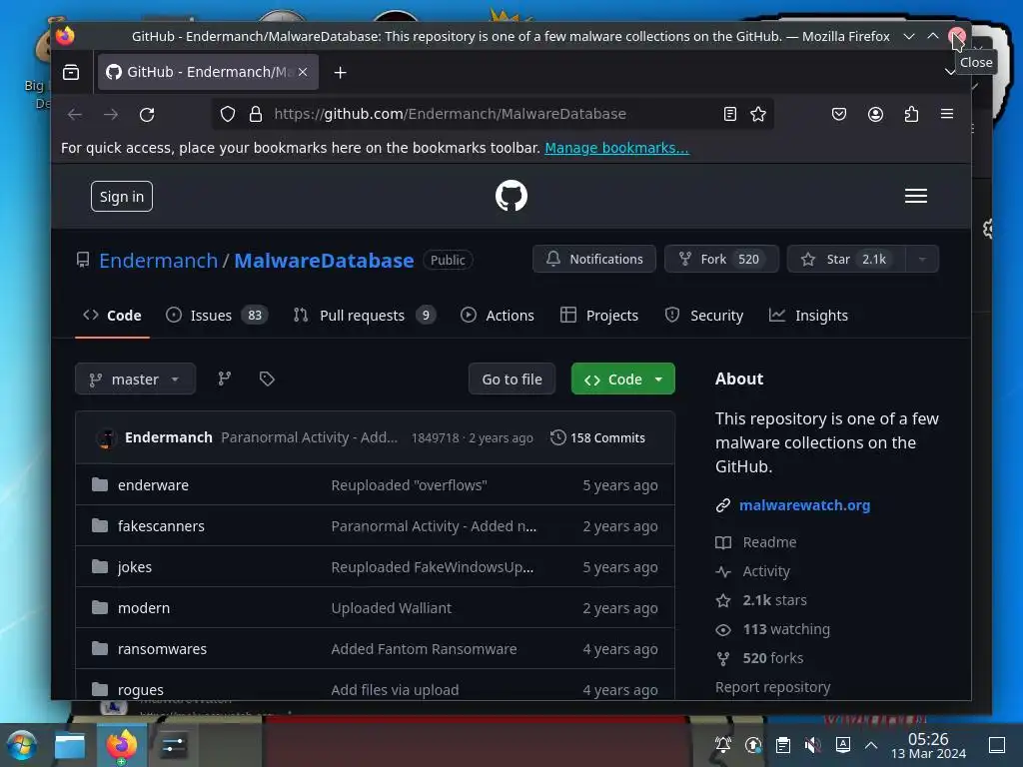Open the jokes folder

(x=135, y=567)
